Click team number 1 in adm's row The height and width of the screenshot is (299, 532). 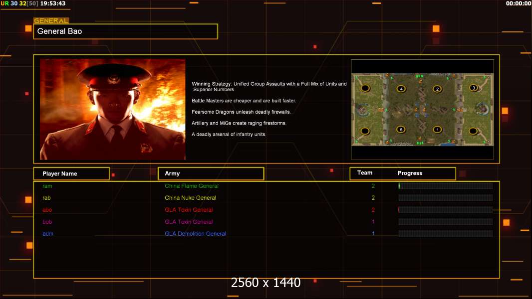point(373,234)
